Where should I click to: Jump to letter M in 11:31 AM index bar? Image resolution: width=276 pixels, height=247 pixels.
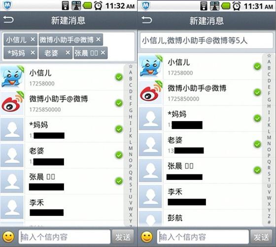(269, 137)
